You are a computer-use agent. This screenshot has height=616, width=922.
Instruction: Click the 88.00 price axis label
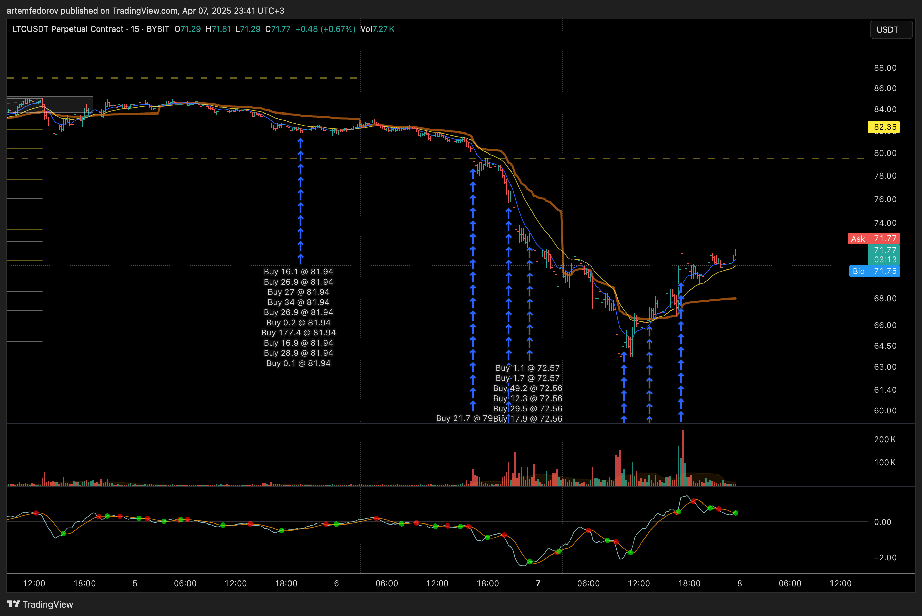click(x=885, y=68)
